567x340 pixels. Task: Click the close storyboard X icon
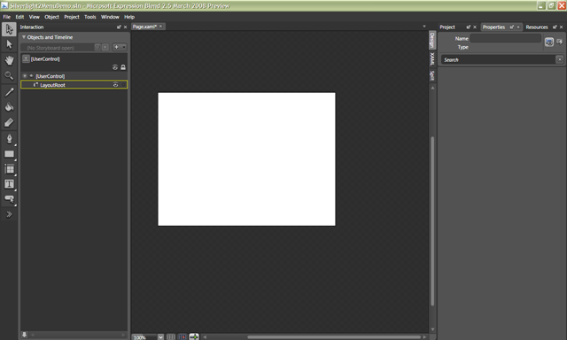(105, 47)
